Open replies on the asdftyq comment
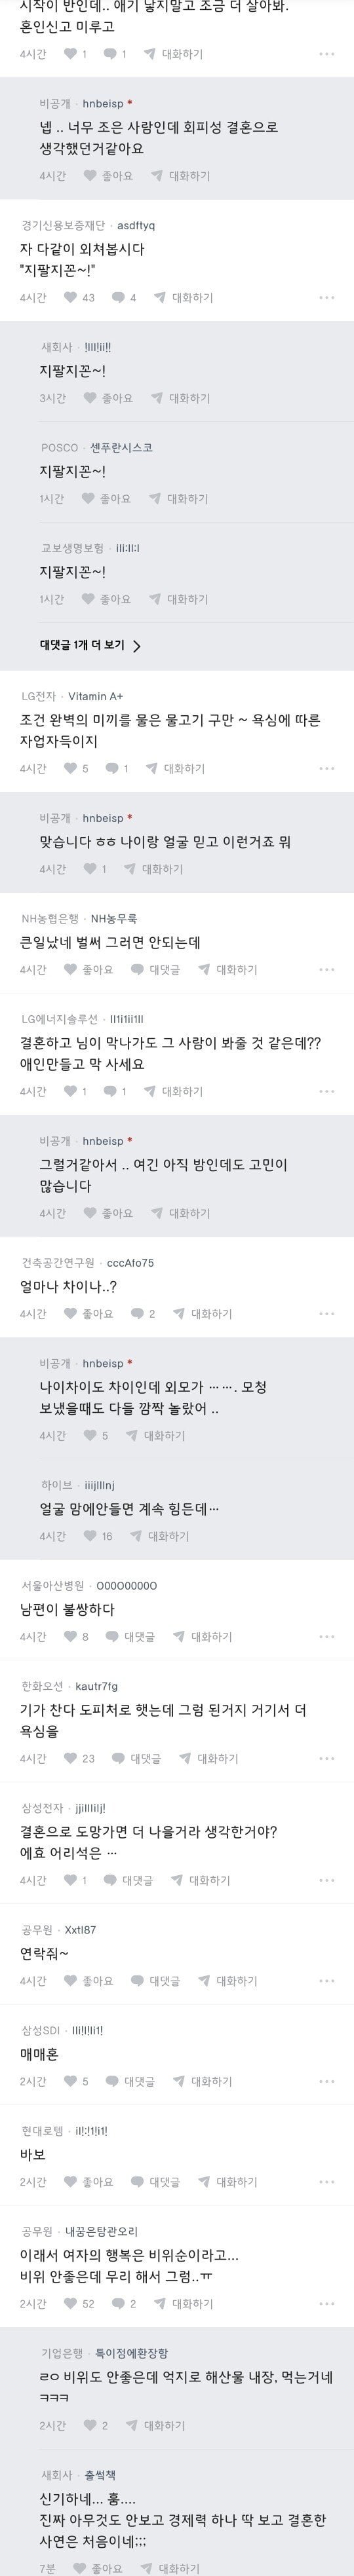Image resolution: width=354 pixels, height=2576 pixels. click(124, 297)
